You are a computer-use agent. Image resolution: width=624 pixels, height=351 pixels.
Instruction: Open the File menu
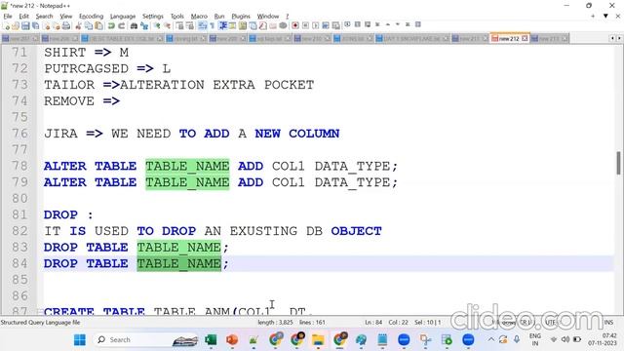pos(8,16)
